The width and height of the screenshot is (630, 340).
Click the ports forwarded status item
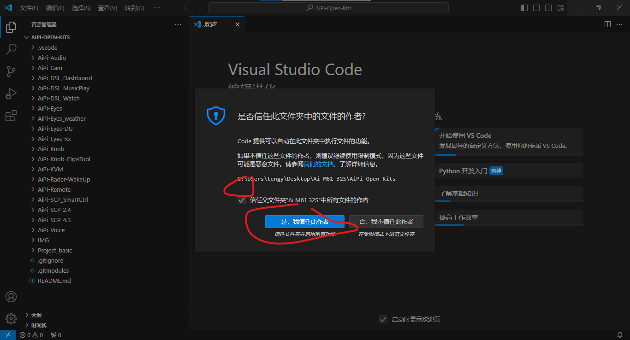[x=56, y=335]
